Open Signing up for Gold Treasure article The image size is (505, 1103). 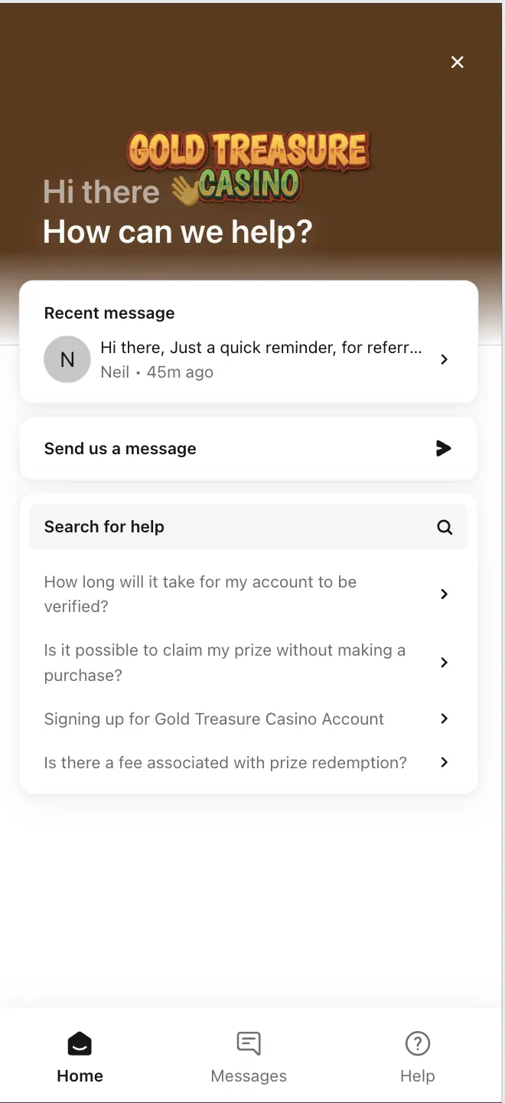pos(214,719)
